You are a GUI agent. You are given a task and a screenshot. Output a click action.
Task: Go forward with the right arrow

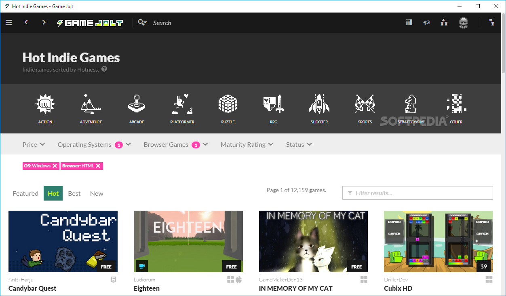click(44, 23)
